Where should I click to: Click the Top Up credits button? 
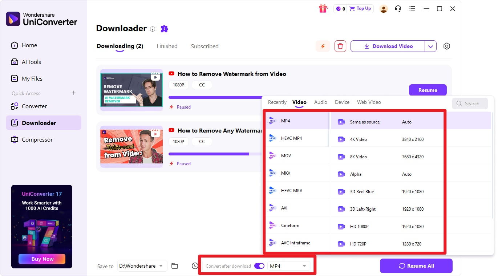[360, 9]
